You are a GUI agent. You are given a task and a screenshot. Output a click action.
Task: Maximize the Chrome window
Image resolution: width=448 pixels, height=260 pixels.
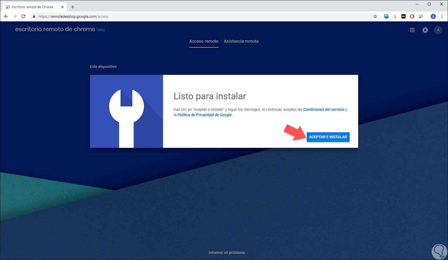click(x=429, y=4)
